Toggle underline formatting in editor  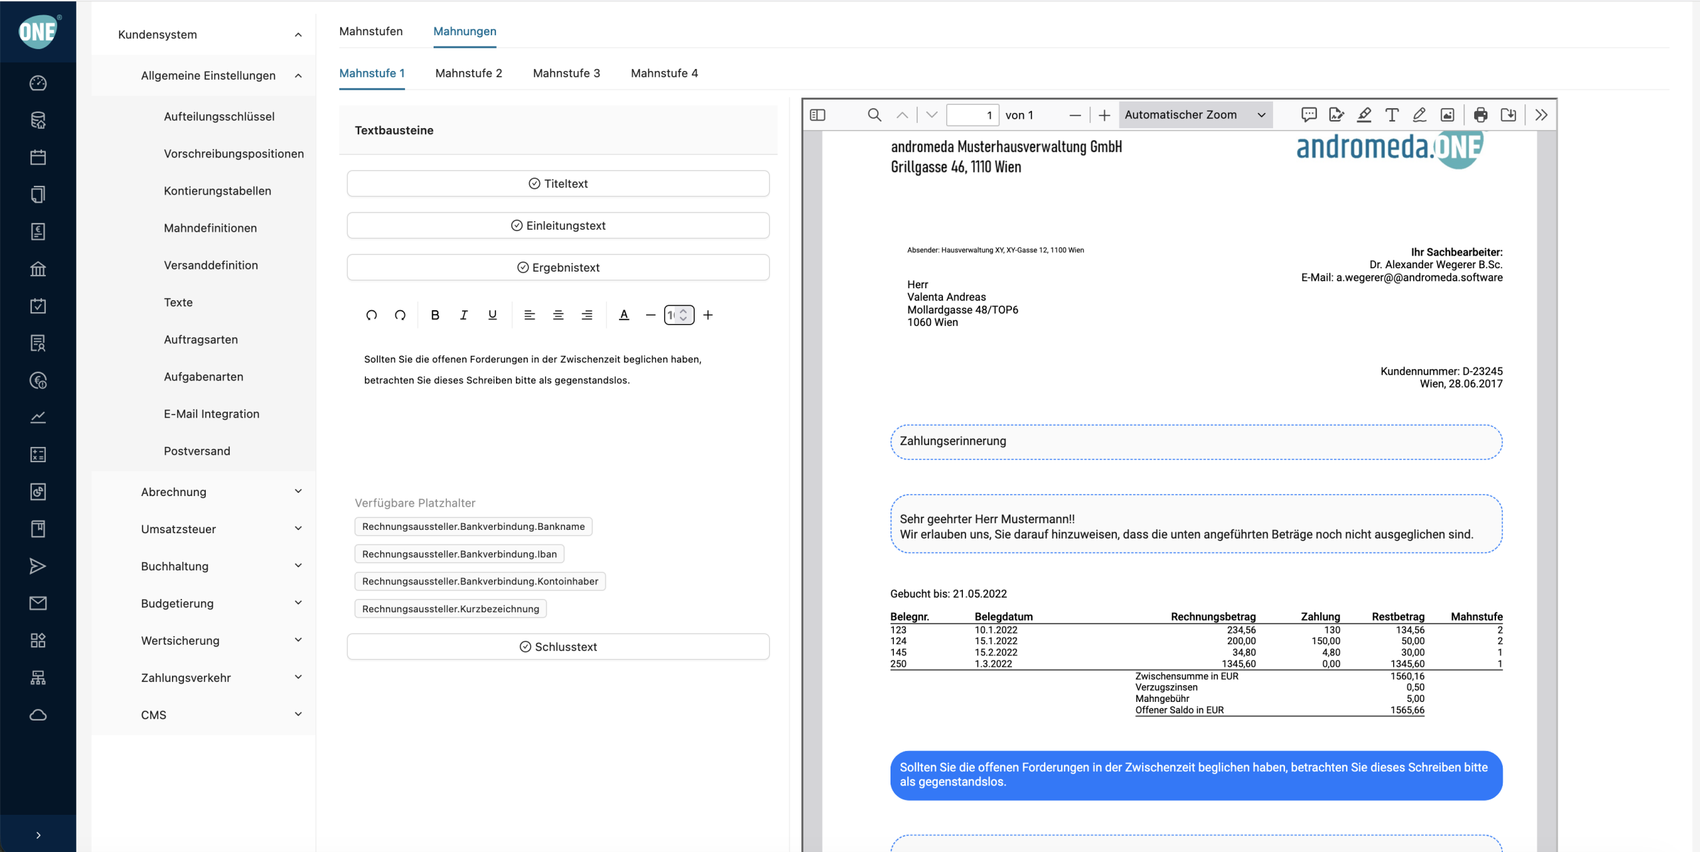point(492,315)
